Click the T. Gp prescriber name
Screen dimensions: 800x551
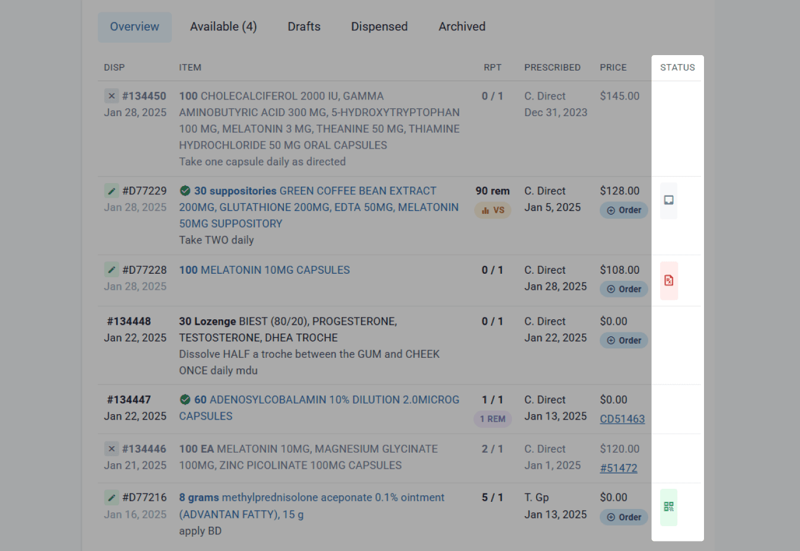(537, 498)
